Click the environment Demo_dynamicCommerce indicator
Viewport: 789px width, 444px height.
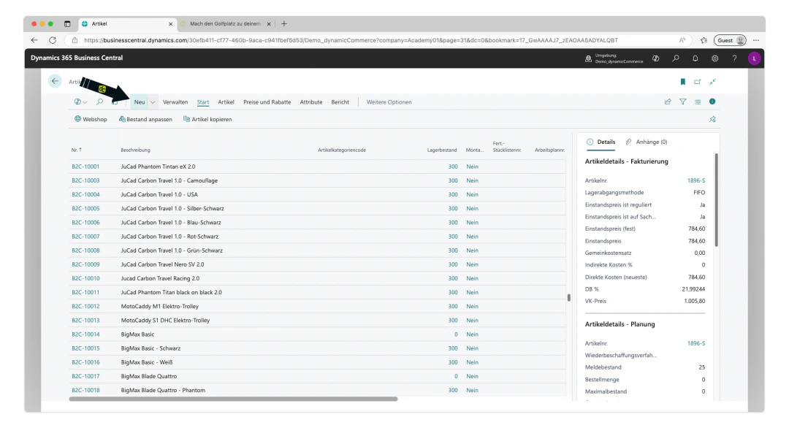tap(614, 58)
